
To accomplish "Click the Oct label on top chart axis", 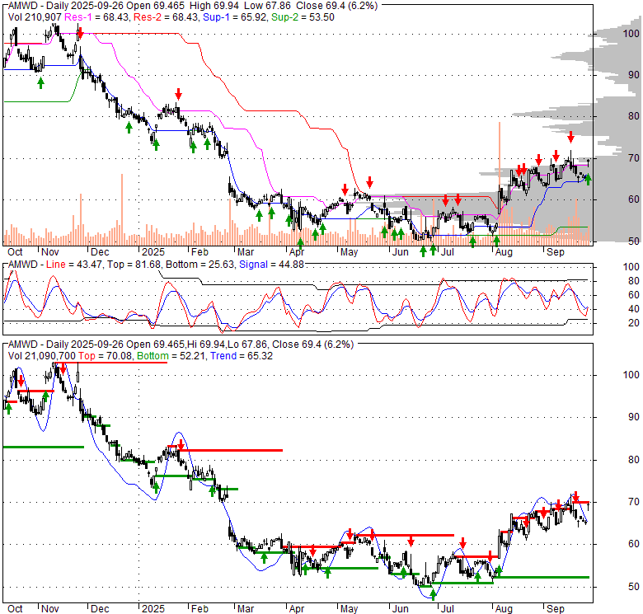I will point(15,252).
